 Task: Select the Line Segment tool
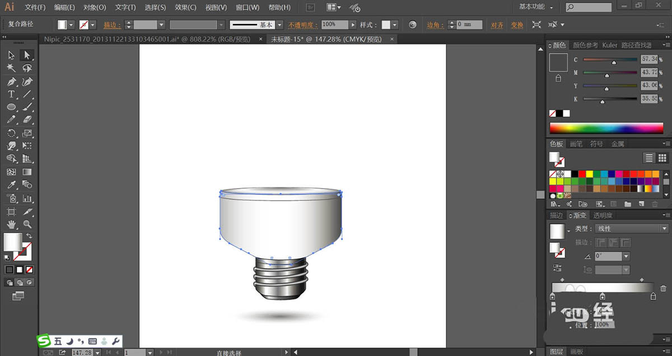pyautogui.click(x=27, y=94)
